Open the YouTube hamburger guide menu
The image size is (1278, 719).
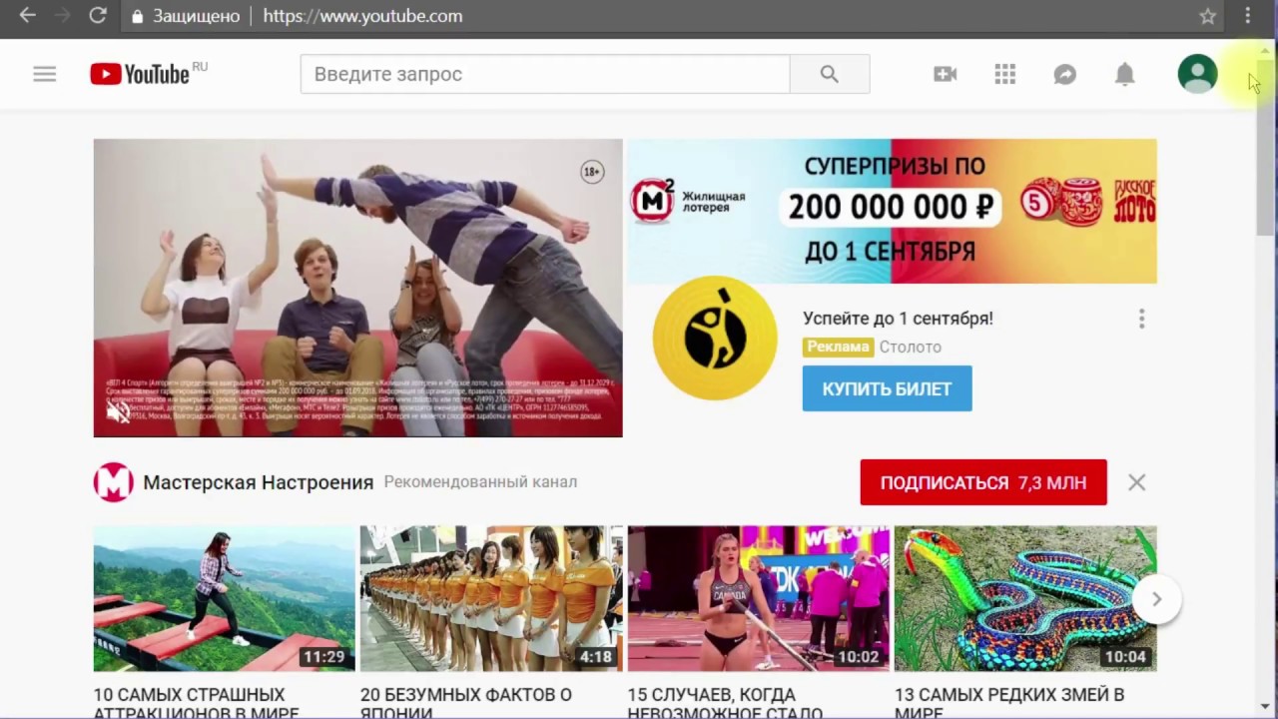click(44, 74)
